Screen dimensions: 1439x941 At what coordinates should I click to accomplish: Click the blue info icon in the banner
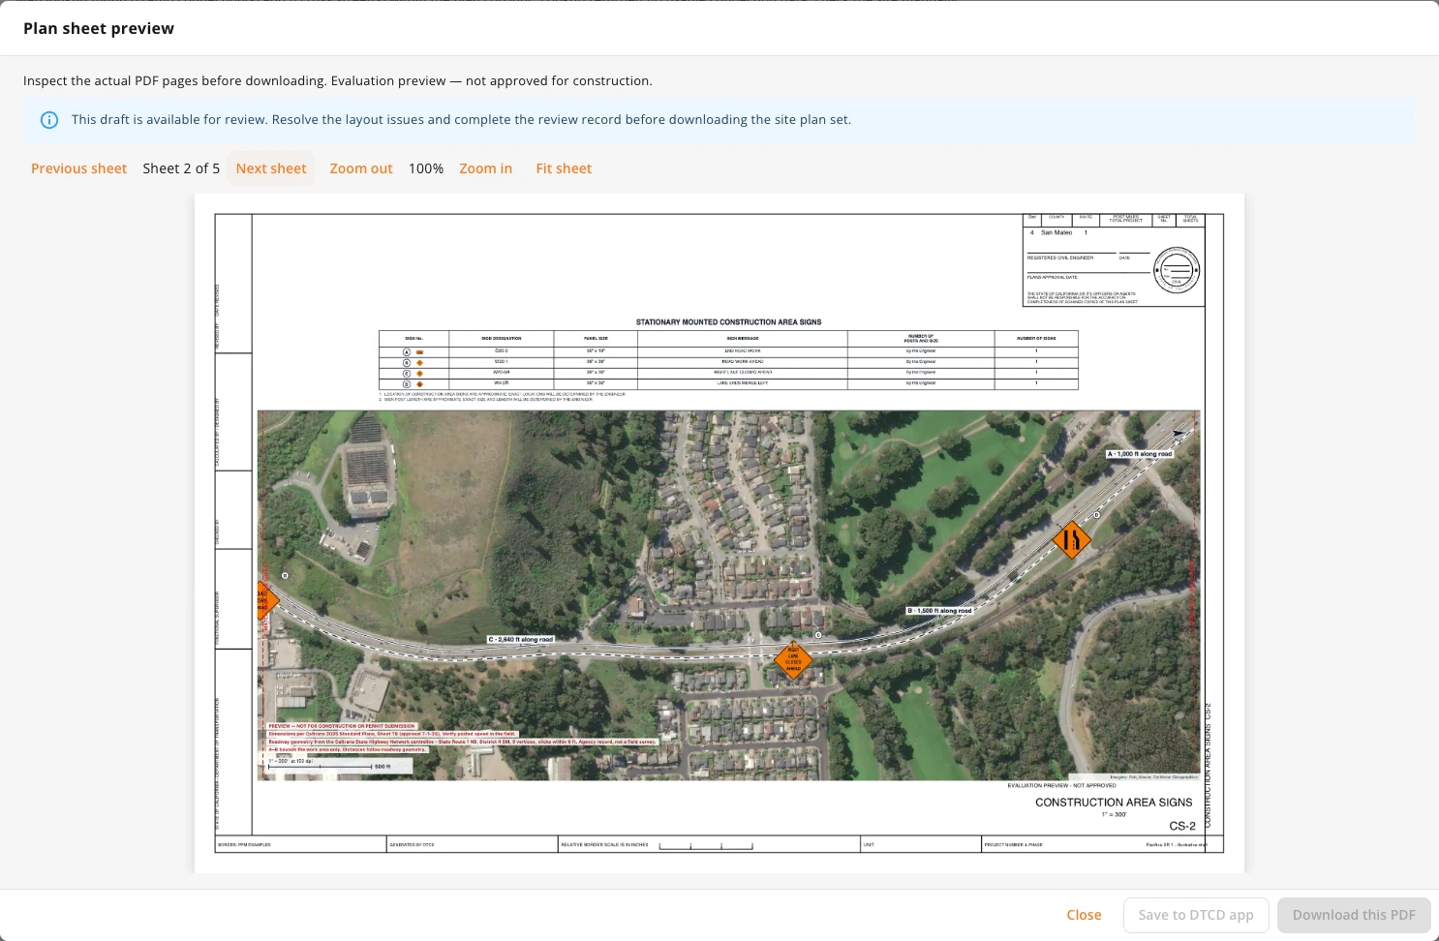tap(49, 120)
